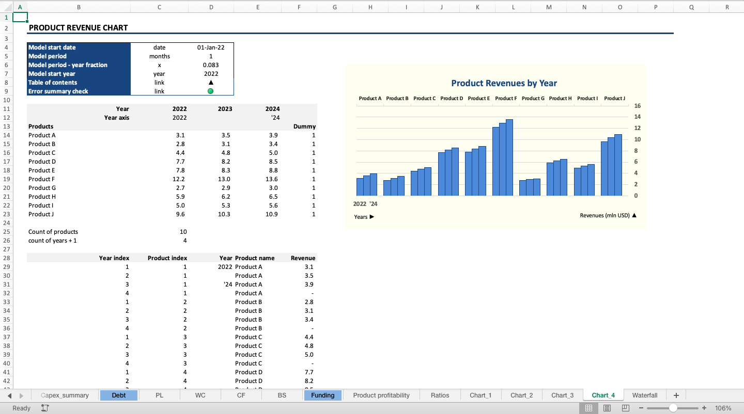Open the Chart_2 sheet tab
This screenshot has height=414, width=744.
tap(521, 395)
